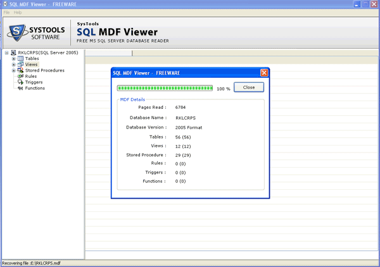
Task: Click the 'Functions :' label in dialog
Action: pyautogui.click(x=154, y=181)
